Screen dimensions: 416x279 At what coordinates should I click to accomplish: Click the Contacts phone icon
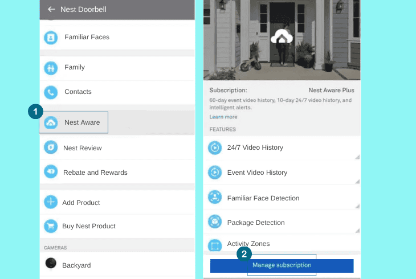pyautogui.click(x=51, y=92)
